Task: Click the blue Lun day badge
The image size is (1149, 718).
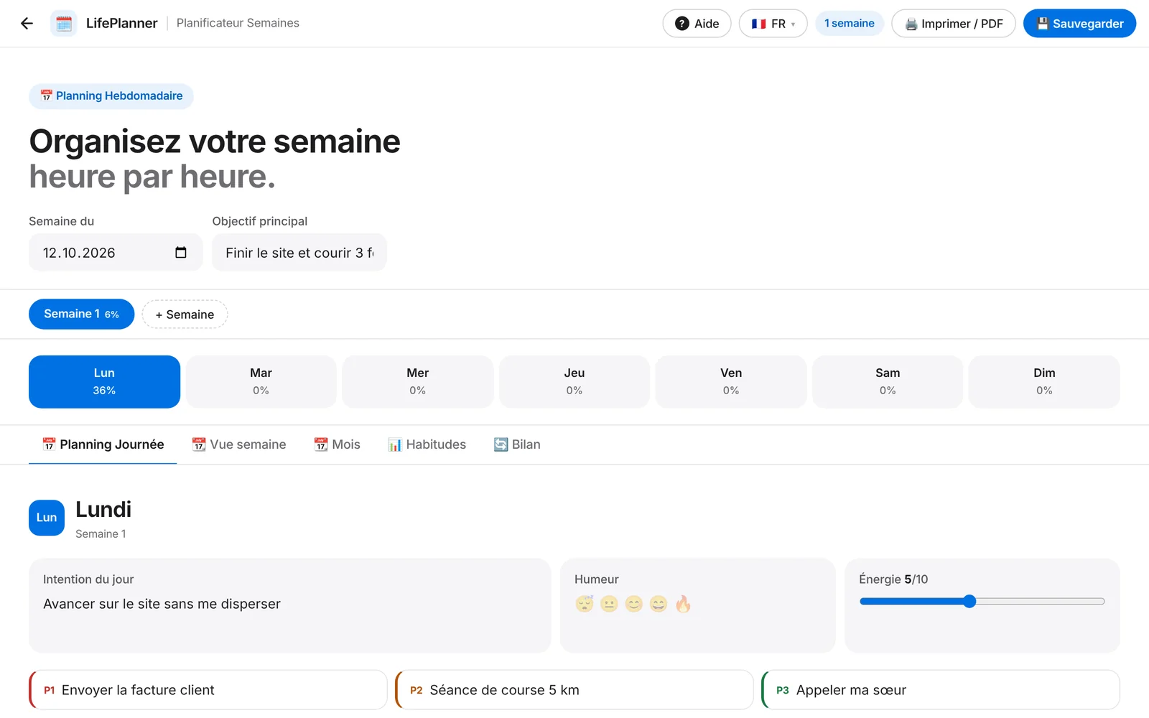Action: tap(47, 518)
